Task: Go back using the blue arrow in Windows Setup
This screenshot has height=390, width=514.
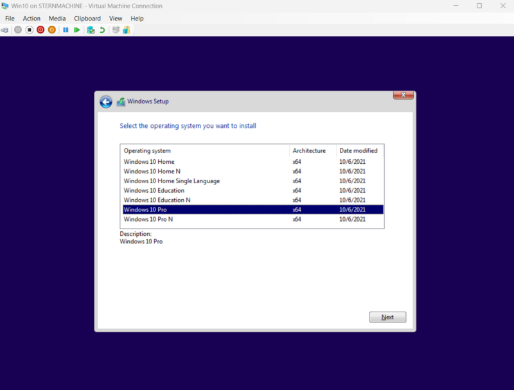Action: click(x=106, y=102)
